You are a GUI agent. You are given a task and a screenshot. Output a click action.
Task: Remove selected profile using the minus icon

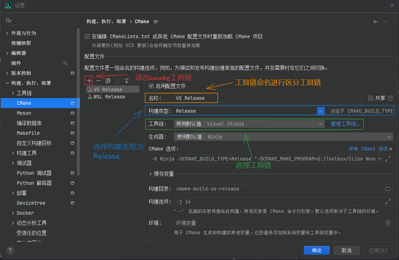pyautogui.click(x=98, y=81)
